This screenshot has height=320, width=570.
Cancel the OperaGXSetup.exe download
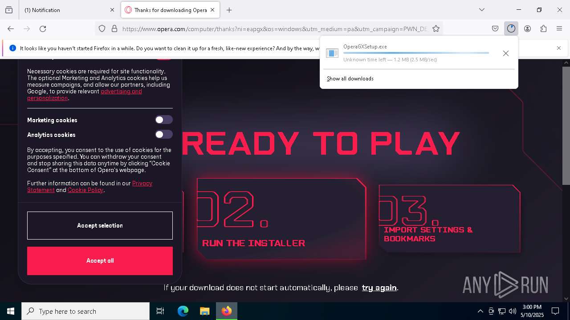505,53
